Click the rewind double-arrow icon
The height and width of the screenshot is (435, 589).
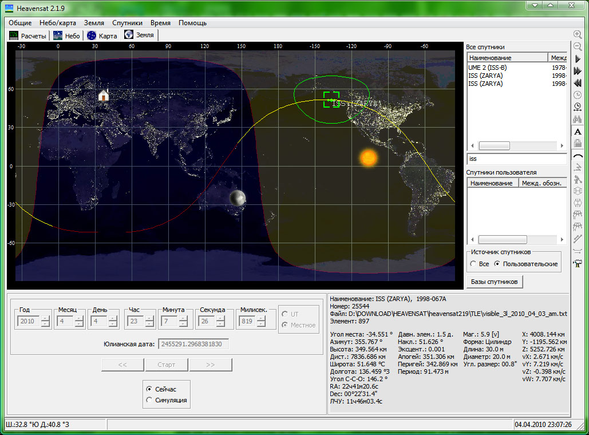tap(578, 82)
